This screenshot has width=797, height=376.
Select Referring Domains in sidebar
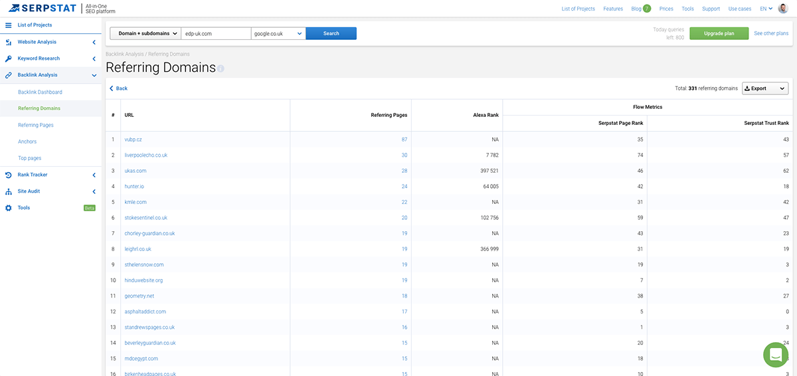pyautogui.click(x=39, y=108)
